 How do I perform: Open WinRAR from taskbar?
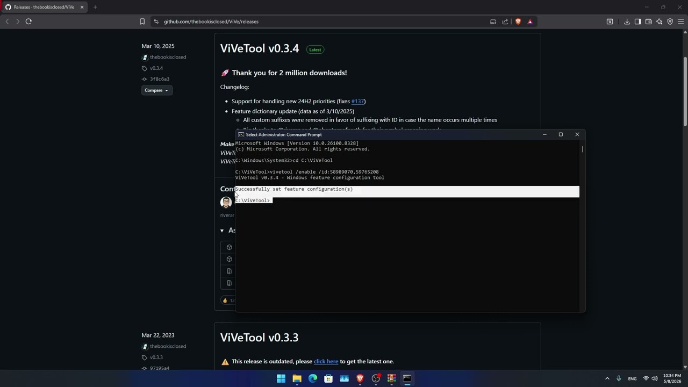(391, 378)
